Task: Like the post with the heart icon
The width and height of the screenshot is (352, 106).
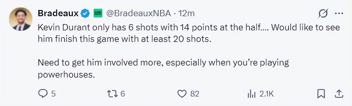Action: pyautogui.click(x=182, y=94)
